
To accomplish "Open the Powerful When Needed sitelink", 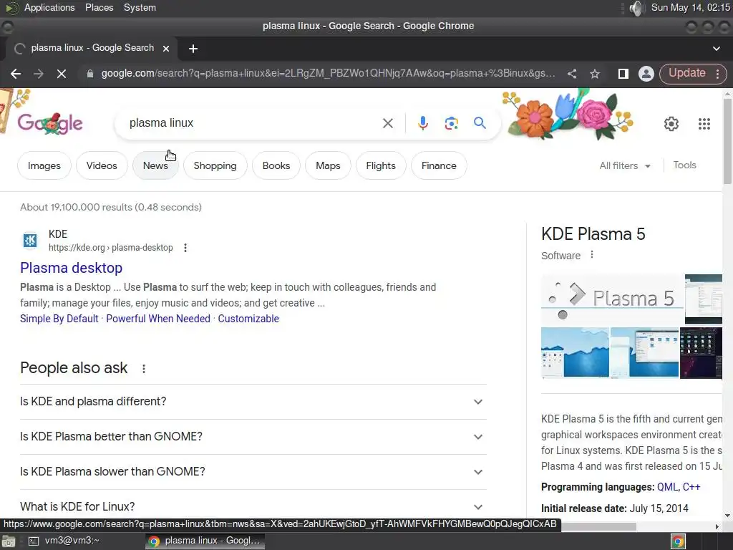I will (x=158, y=319).
